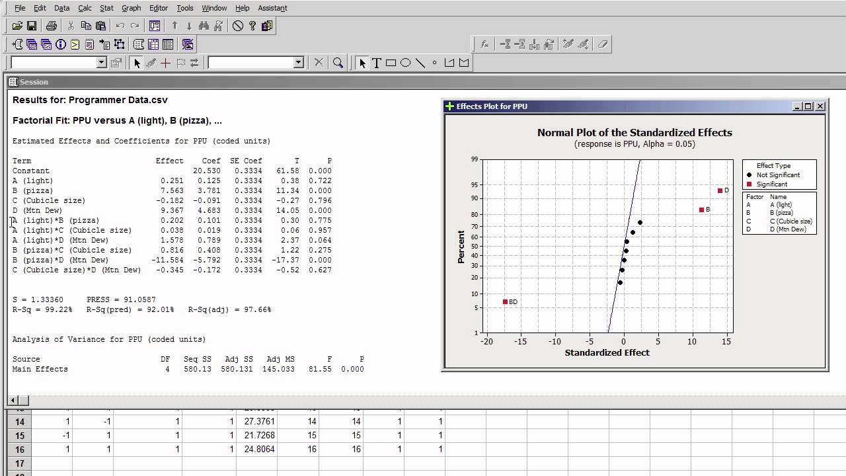Select the BD effect point on plot
The width and height of the screenshot is (846, 476).
pyautogui.click(x=506, y=302)
